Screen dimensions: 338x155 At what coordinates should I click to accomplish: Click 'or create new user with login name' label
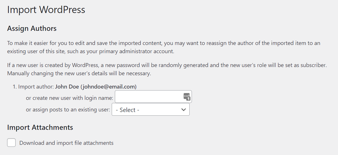(x=69, y=98)
